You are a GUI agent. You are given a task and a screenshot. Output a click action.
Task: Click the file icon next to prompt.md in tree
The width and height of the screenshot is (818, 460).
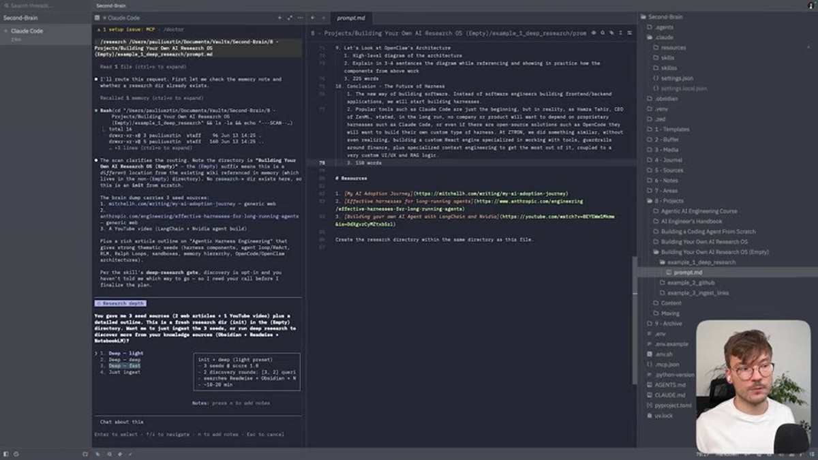click(x=669, y=272)
